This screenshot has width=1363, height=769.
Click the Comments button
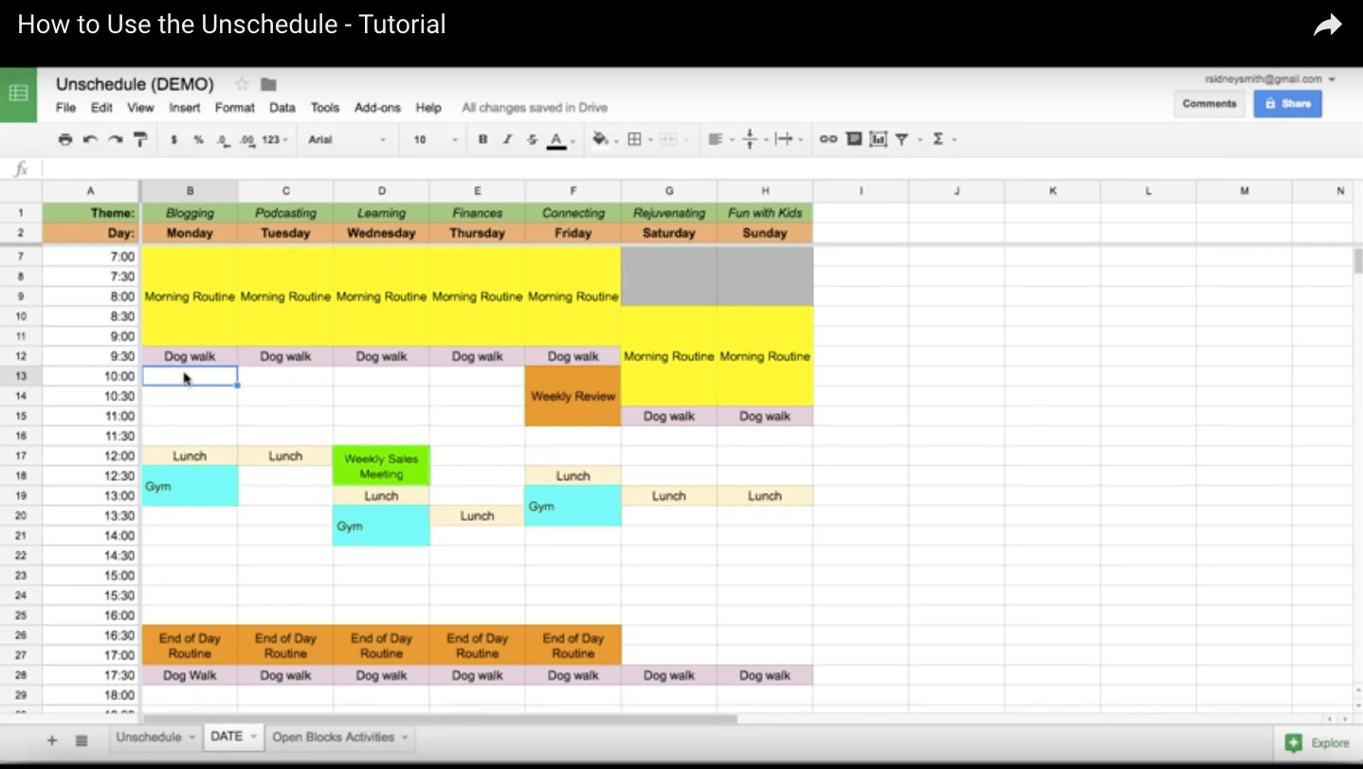[x=1209, y=103]
